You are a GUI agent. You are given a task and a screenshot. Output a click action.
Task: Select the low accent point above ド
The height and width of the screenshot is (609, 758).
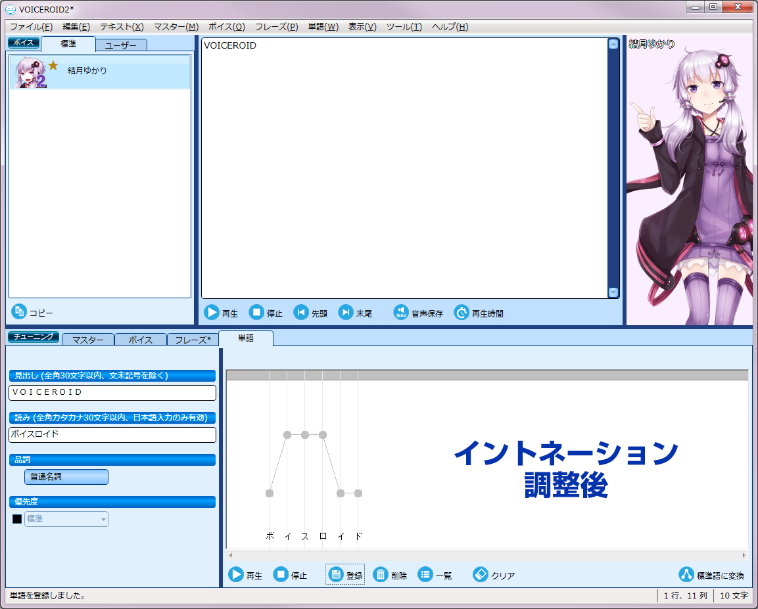click(x=358, y=493)
